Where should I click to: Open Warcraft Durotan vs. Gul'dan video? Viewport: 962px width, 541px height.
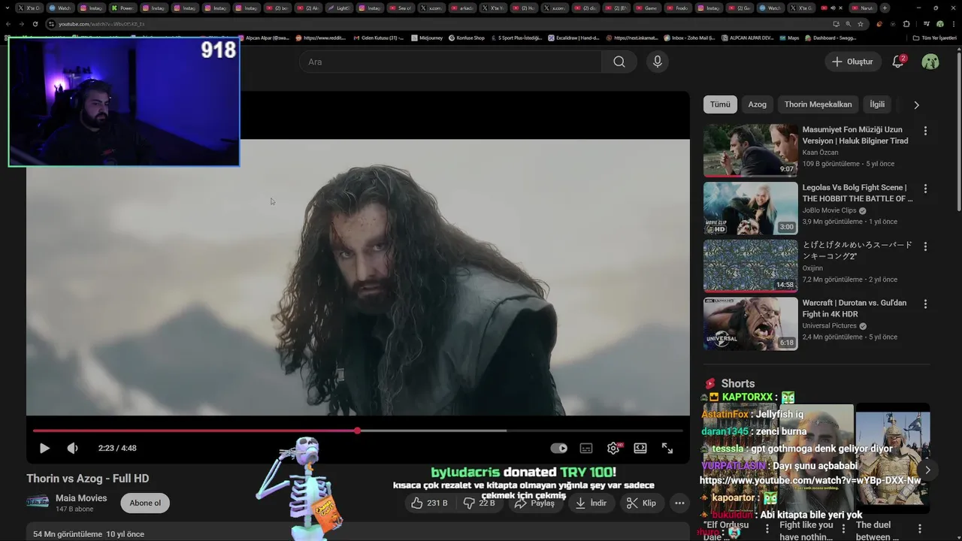[750, 324]
